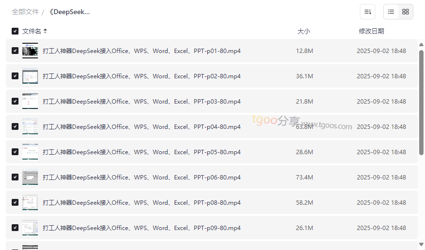425x250 pixels.
Task: Open PPT-p02-80.mp4 video thumbnail
Action: point(30,76)
